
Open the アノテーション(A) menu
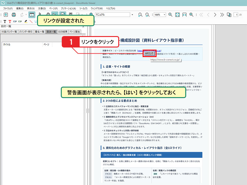(68, 9)
